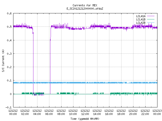Click the y-axis value 0
162x121 pixels.
11,94
